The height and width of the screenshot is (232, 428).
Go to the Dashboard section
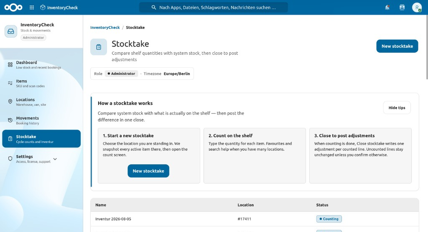point(41,64)
